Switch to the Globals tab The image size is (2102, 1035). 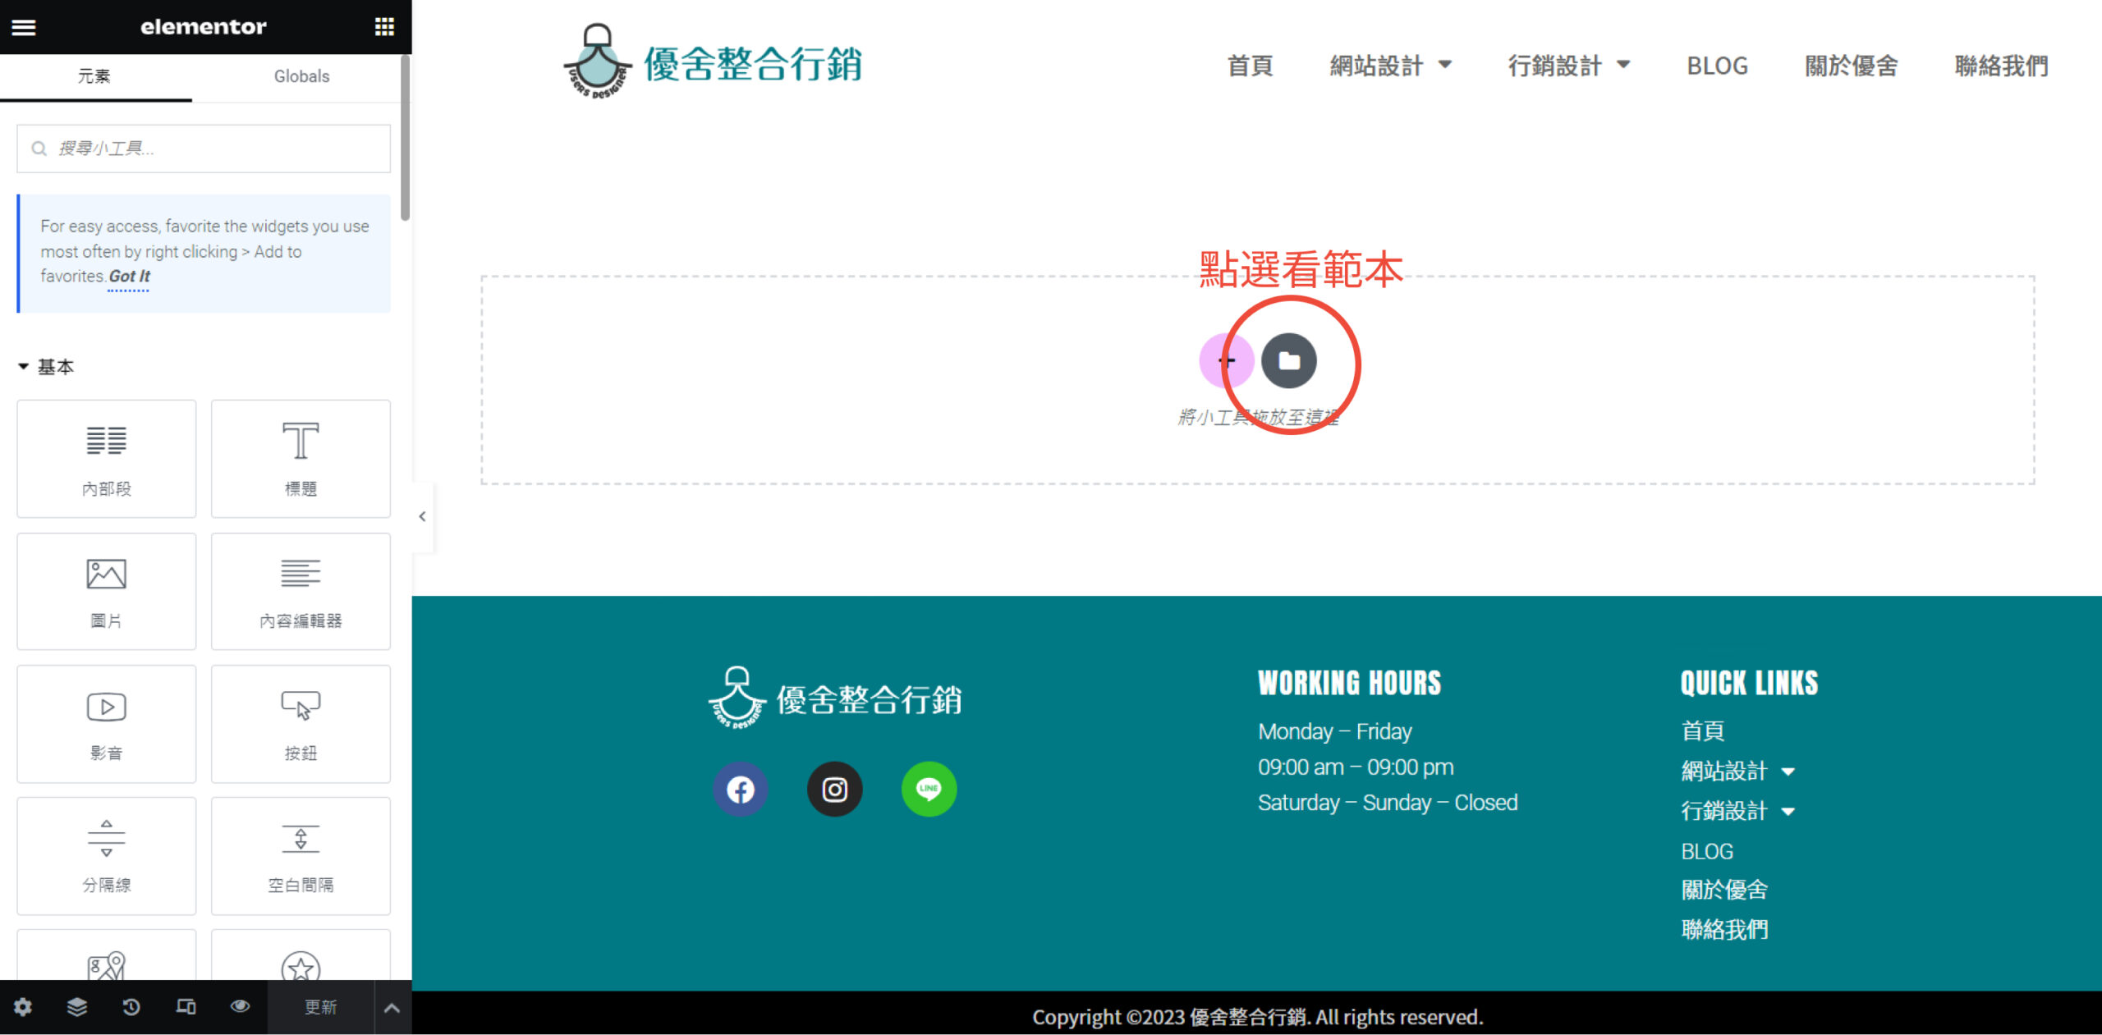[301, 76]
